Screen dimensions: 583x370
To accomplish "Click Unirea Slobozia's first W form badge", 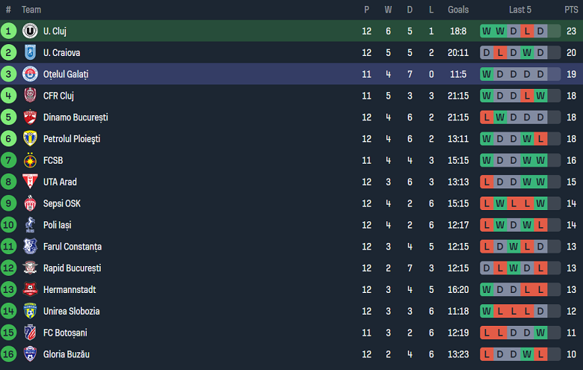I will coord(487,311).
